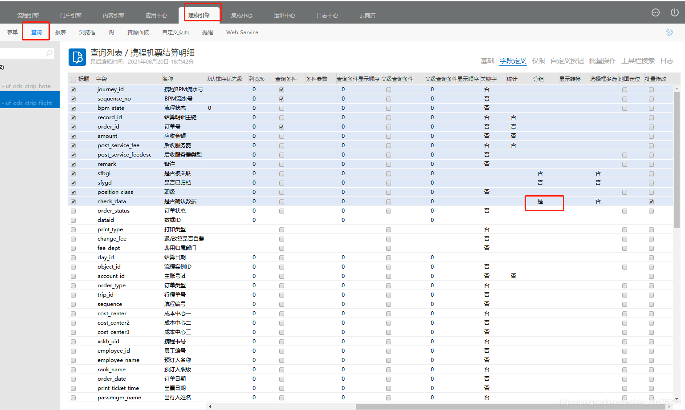Enable amount advanced query condition checkbox
This screenshot has width=685, height=410.
click(388, 136)
